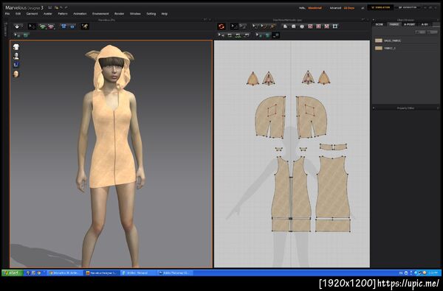Open the Garment menu
The width and height of the screenshot is (443, 291).
click(32, 13)
